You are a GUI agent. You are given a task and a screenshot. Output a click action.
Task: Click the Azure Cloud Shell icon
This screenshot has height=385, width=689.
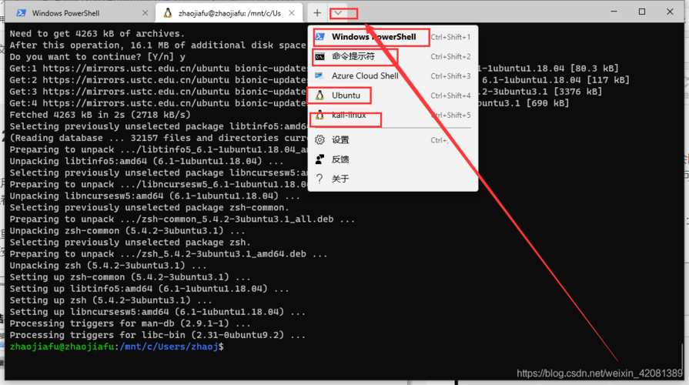tap(320, 75)
